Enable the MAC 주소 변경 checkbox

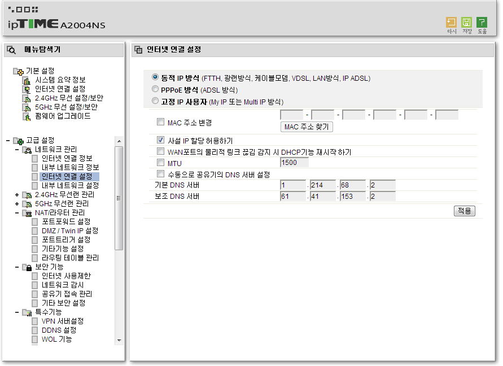point(160,121)
